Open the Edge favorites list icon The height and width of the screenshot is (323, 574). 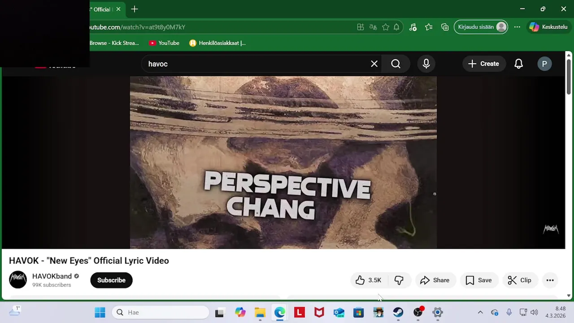tap(429, 27)
